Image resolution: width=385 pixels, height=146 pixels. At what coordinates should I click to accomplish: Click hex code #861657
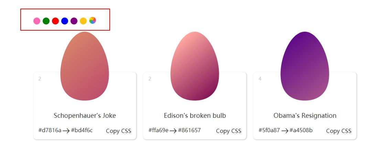point(189,130)
